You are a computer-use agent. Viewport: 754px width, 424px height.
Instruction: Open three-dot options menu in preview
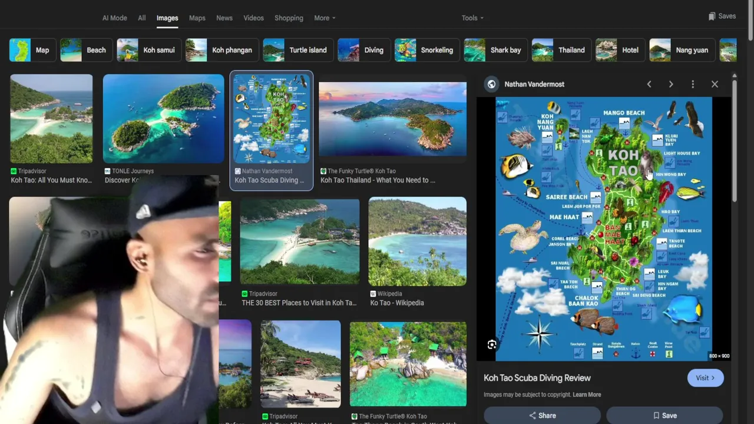coord(693,84)
